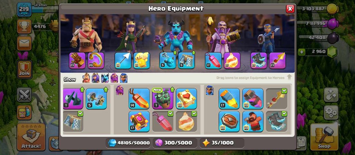
Task: Tap the Attack! button
Action: (x=31, y=137)
